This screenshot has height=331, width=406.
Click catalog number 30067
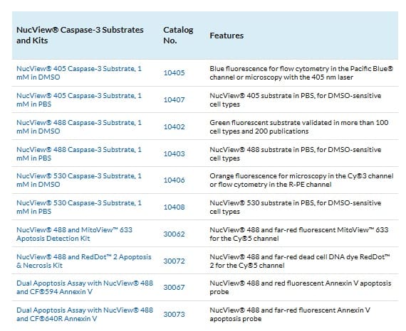pos(174,288)
